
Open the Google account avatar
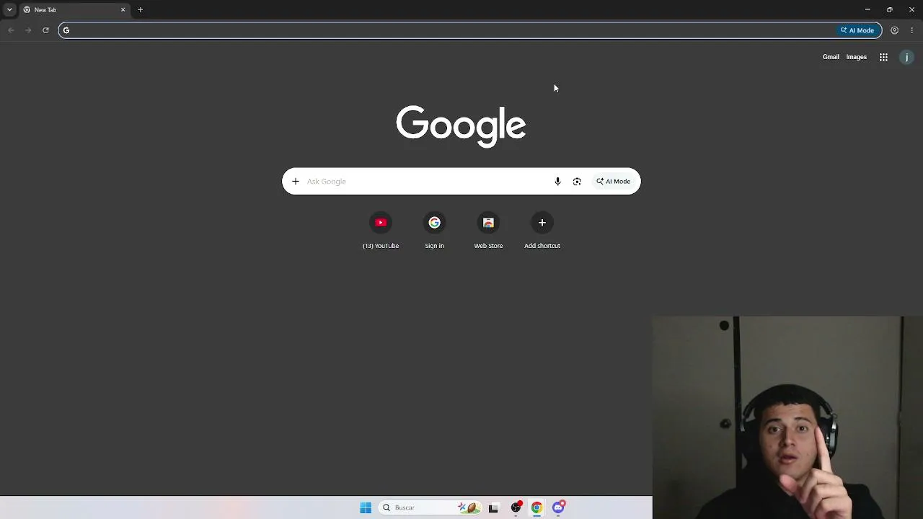coord(906,57)
